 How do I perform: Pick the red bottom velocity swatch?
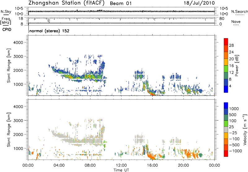(x=226, y=154)
